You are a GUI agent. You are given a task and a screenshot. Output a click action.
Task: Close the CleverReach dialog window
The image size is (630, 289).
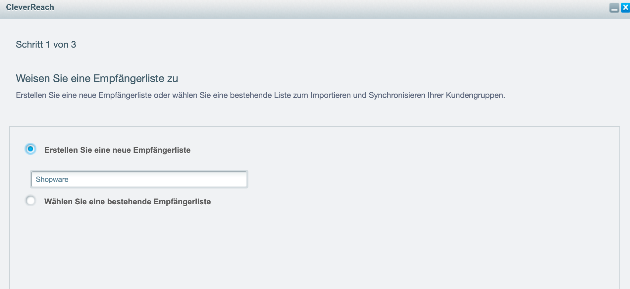coord(625,8)
